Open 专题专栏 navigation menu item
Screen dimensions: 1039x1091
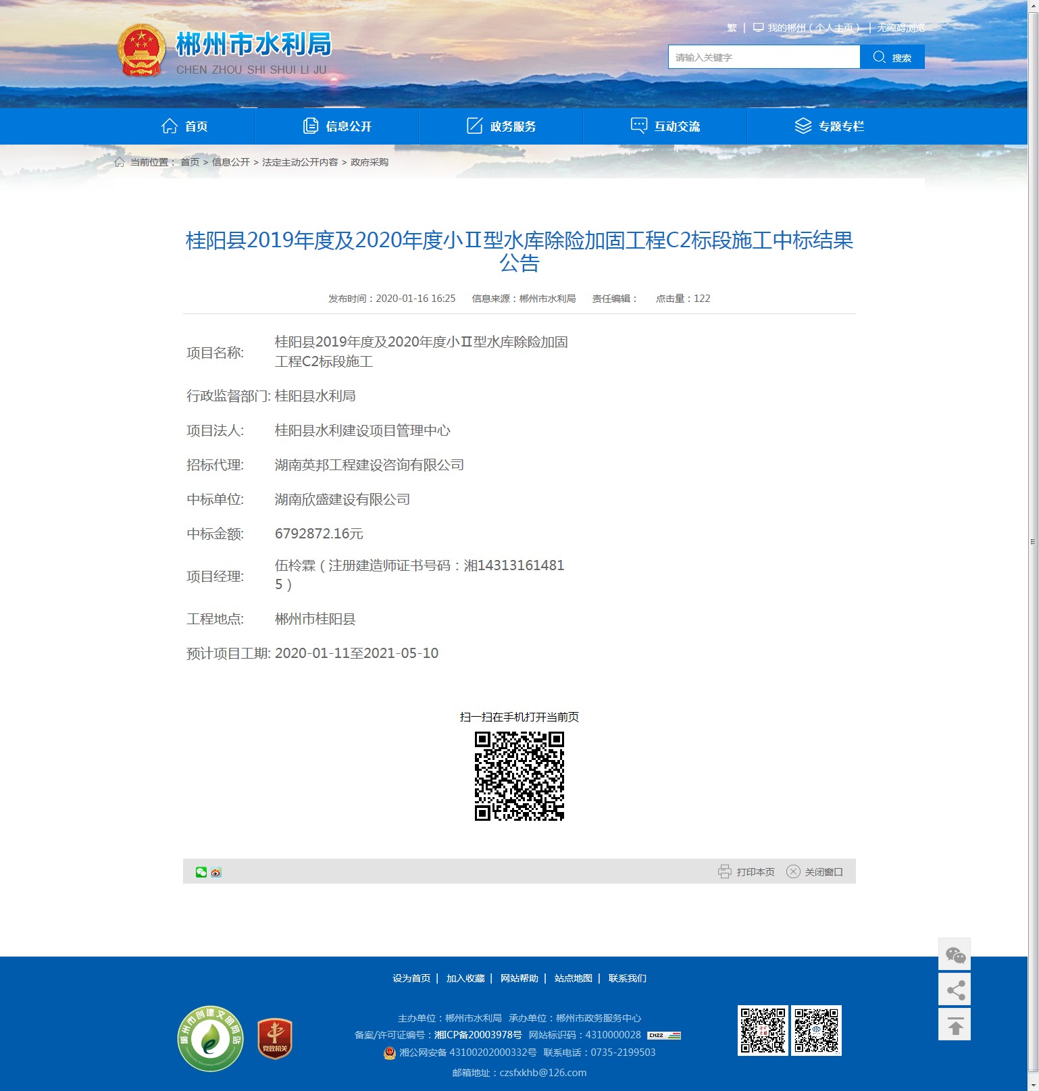point(830,126)
